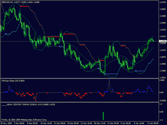Click the 15 Dec 08:00 time label

(60, 123)
